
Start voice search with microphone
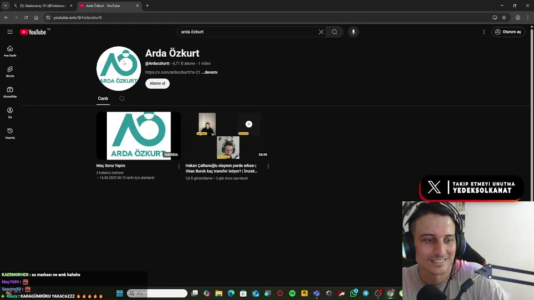(x=353, y=32)
